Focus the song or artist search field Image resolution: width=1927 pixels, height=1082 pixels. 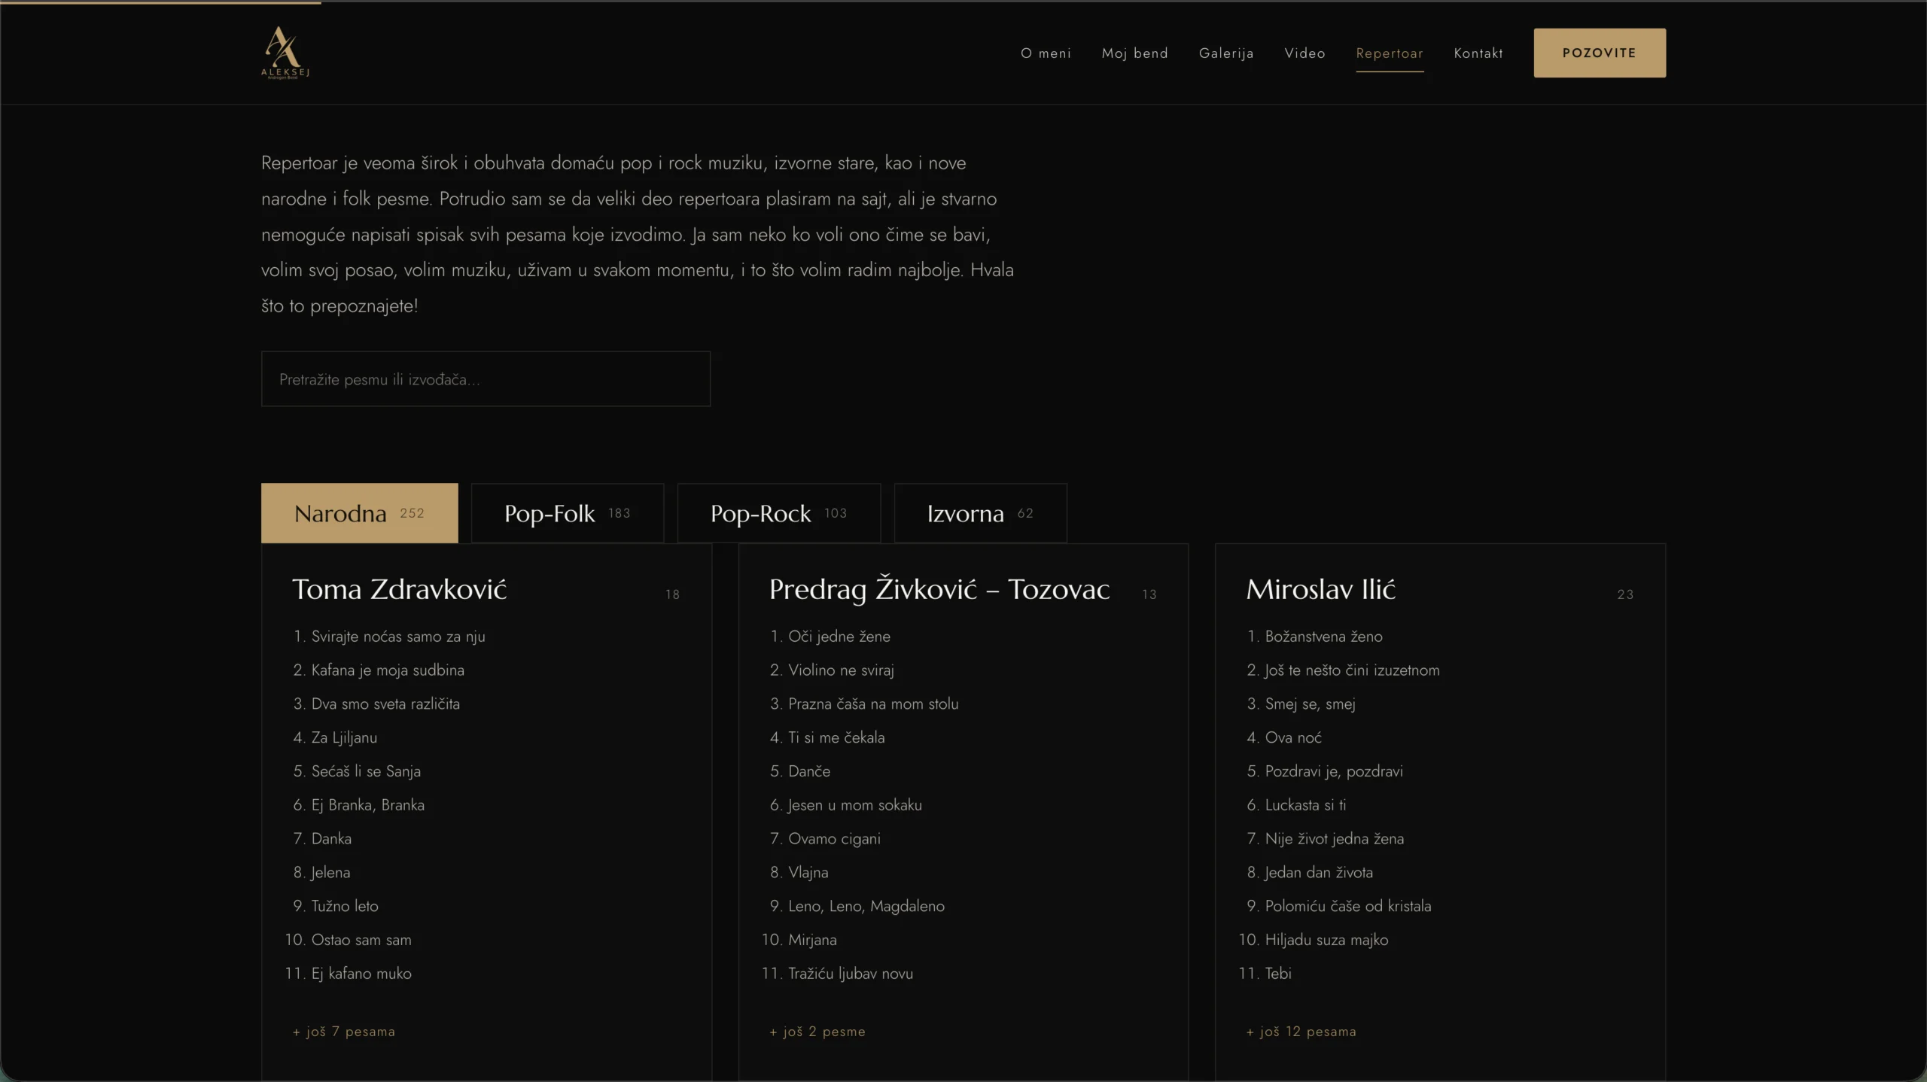486,378
